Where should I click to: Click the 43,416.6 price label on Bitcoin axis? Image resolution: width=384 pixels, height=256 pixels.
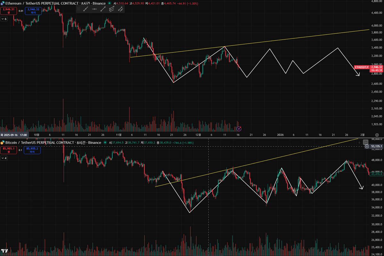pyautogui.click(x=376, y=174)
